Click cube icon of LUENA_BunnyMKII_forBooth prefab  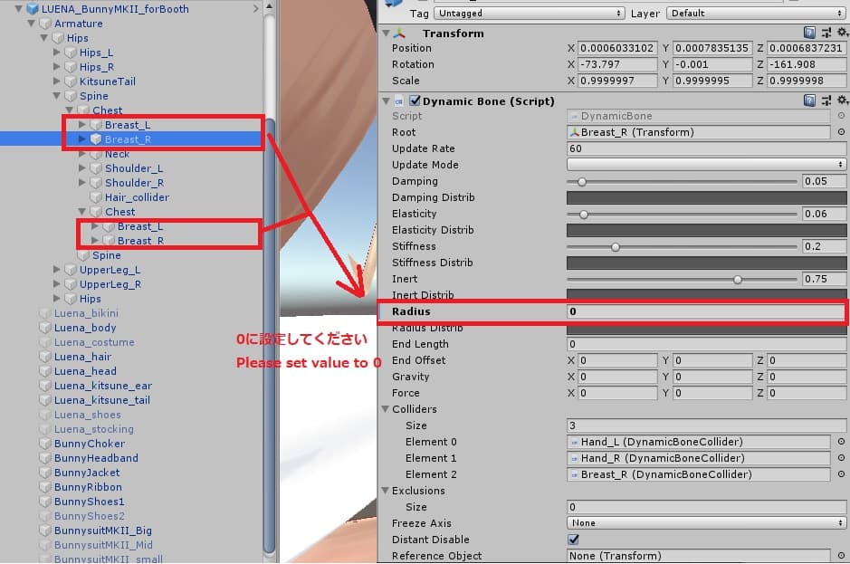[33, 9]
